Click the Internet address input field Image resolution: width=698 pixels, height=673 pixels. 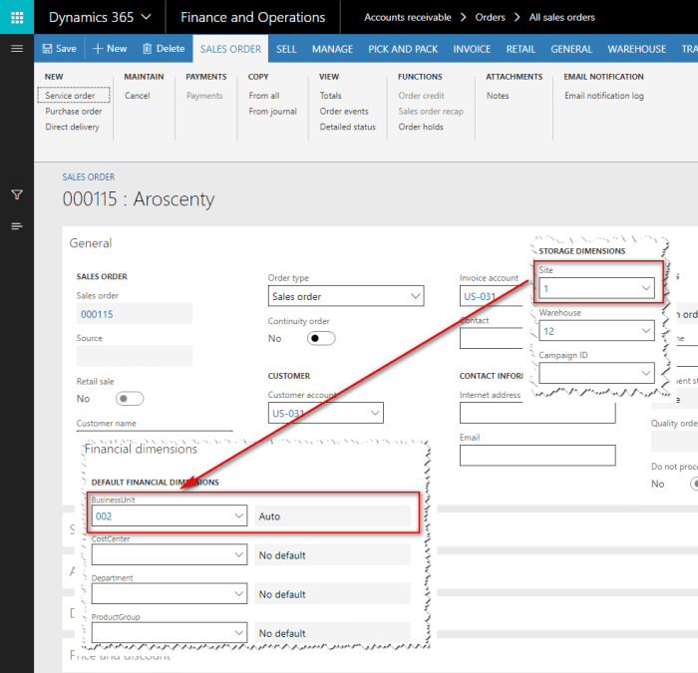(537, 413)
